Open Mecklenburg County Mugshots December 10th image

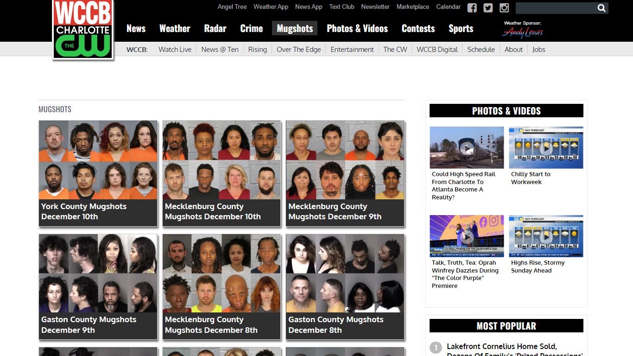[x=222, y=160]
